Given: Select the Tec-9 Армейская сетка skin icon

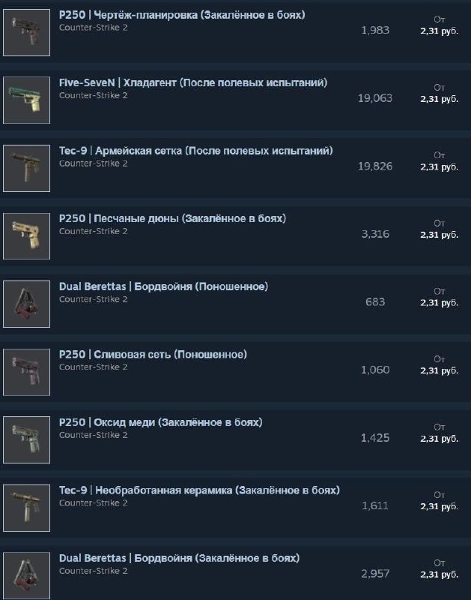Looking at the screenshot, I should click(26, 168).
